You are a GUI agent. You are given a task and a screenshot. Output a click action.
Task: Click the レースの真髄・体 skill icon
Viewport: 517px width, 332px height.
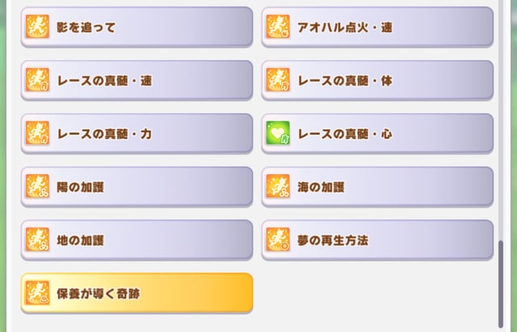[x=278, y=80]
